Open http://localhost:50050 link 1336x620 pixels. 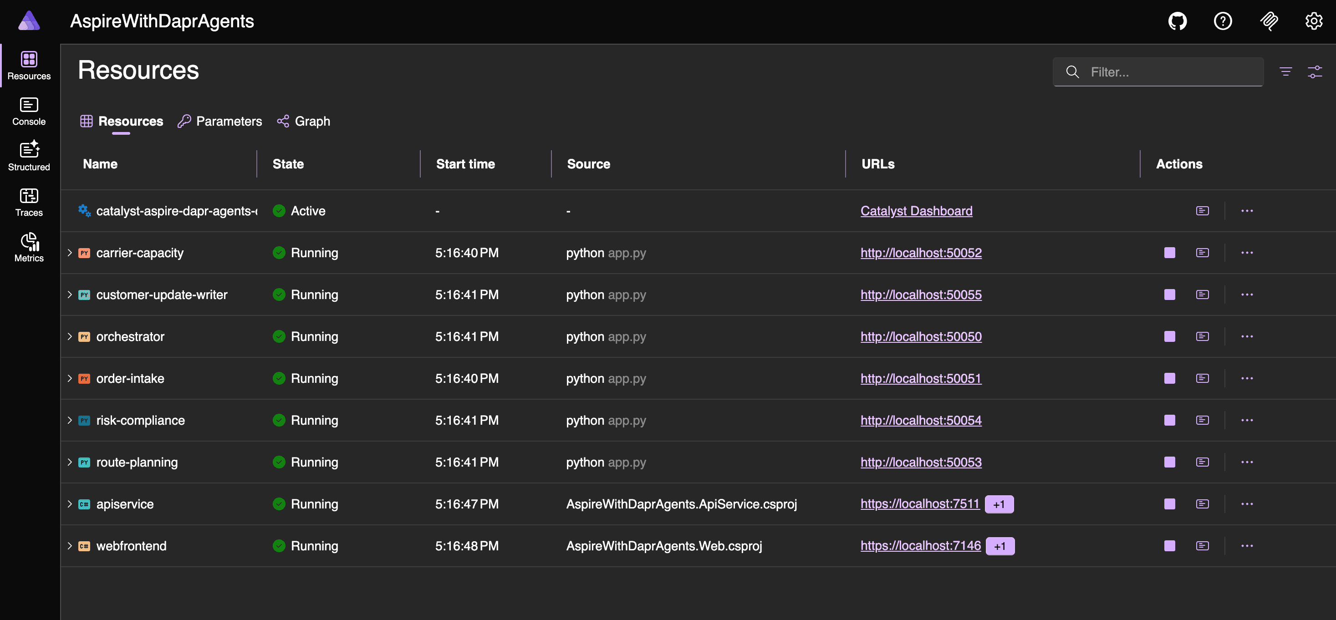(x=921, y=336)
